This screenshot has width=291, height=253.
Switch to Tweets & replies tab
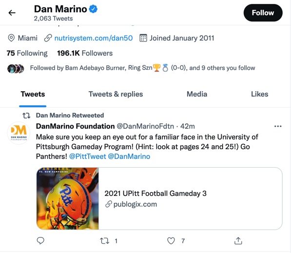pos(116,94)
